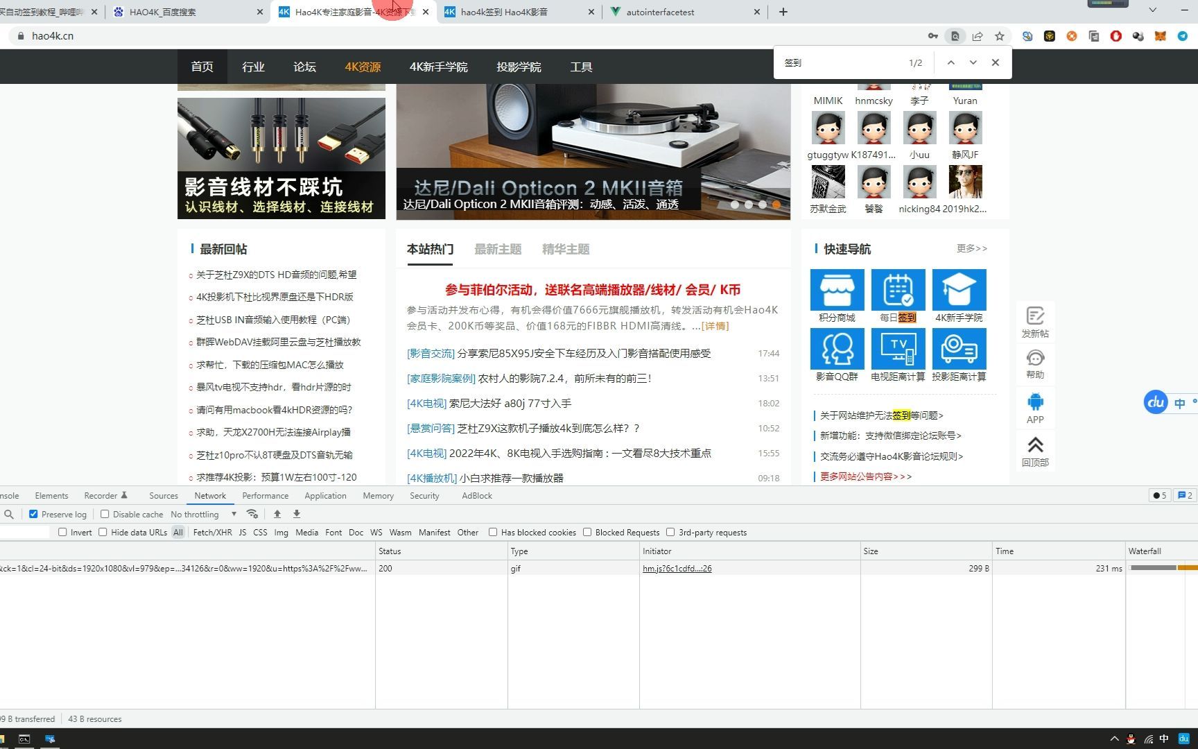
Task: Open the 更多>> link in 快速导航
Action: (971, 248)
